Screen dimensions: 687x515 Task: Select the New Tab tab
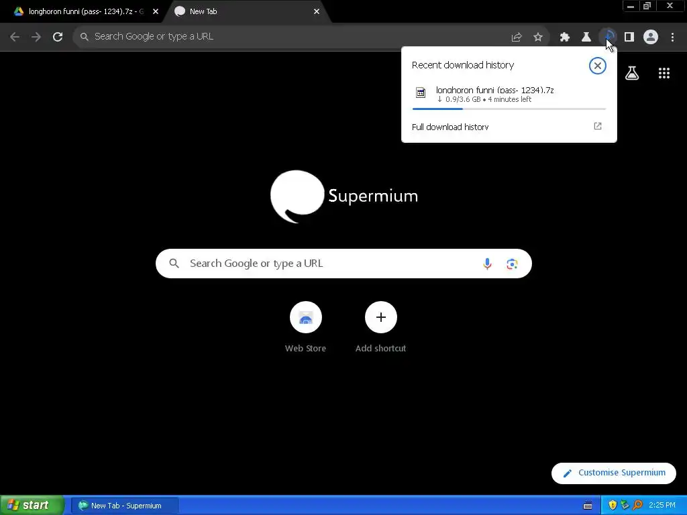pyautogui.click(x=246, y=11)
